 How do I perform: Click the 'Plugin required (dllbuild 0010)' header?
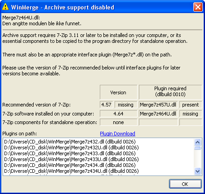[x=170, y=92]
